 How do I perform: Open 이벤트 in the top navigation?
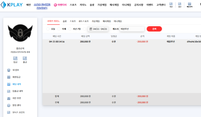coord(150,5)
